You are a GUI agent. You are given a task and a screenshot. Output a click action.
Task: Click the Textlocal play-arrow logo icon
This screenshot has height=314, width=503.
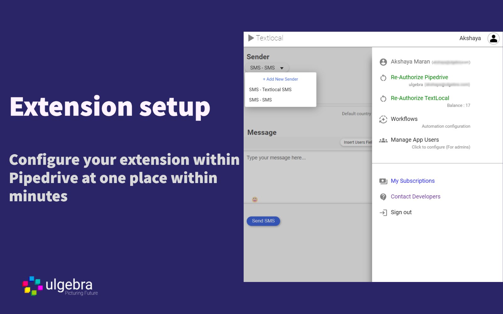tap(251, 38)
